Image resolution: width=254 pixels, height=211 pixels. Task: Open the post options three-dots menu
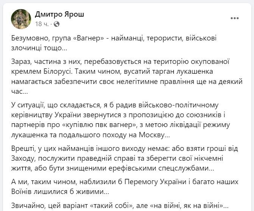[234, 18]
